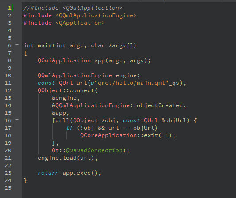Click the closing brace on line 24
Image resolution: width=236 pixels, height=198 pixels.
point(25,180)
